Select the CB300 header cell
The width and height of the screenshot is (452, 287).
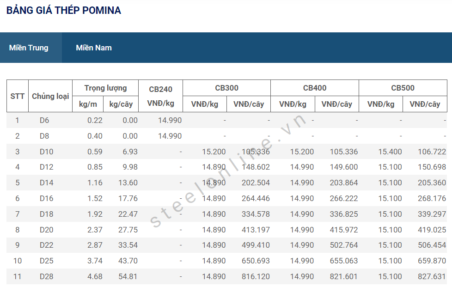[x=226, y=88]
